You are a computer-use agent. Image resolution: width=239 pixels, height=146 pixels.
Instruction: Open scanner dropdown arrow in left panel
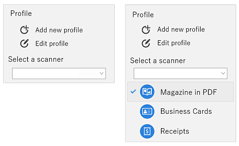point(102,73)
